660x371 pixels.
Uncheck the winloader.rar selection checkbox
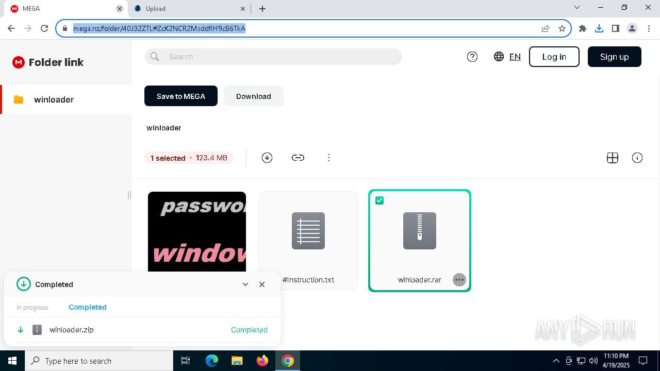tap(379, 200)
